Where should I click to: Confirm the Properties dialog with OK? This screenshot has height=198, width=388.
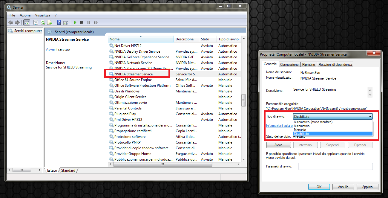pos(319,187)
